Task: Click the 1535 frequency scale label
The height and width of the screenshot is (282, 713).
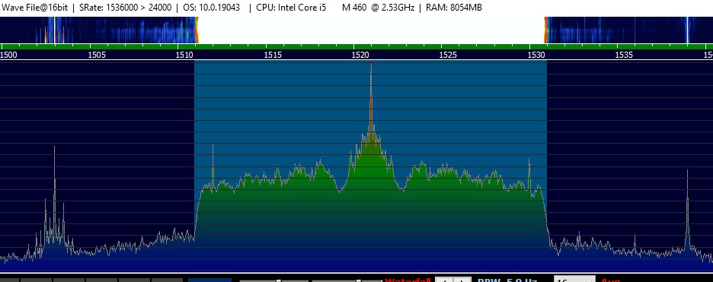Action: (624, 55)
